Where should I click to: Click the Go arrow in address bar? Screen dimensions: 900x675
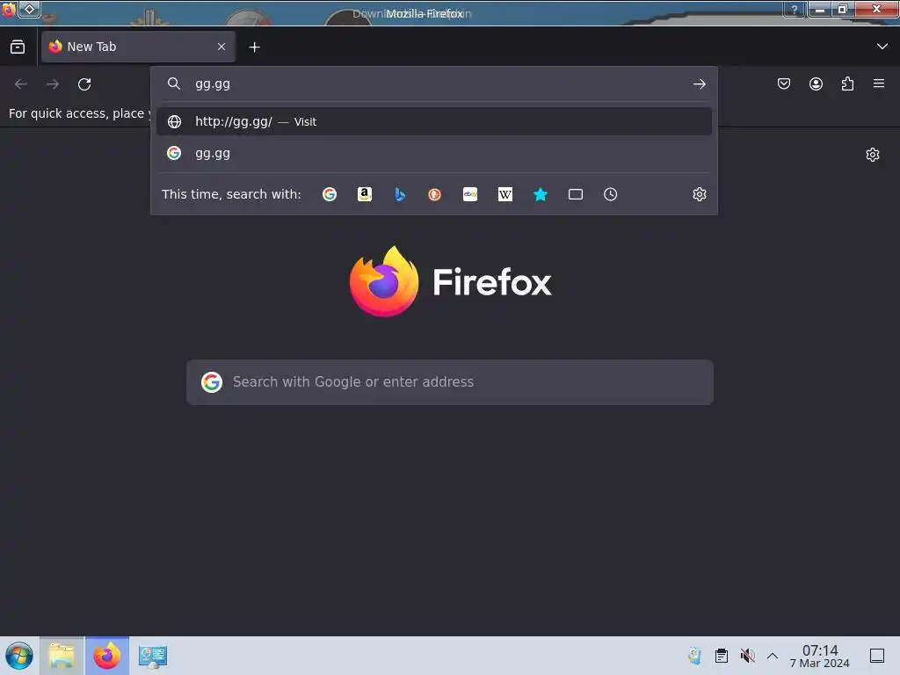(x=699, y=84)
